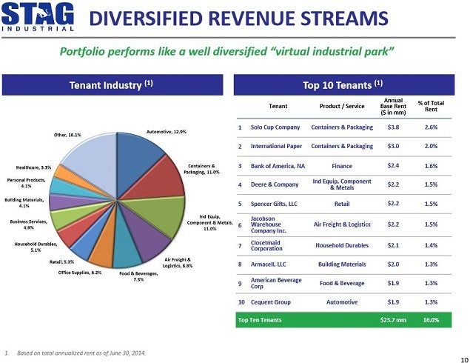470x363 pixels.
Task: Click the 'Building Materials, 4.1%' chart label
Action: tap(24, 203)
